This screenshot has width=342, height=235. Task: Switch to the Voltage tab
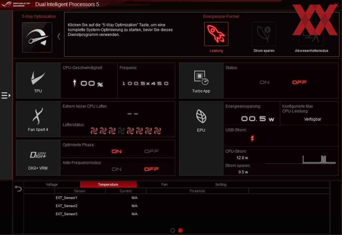click(52, 184)
